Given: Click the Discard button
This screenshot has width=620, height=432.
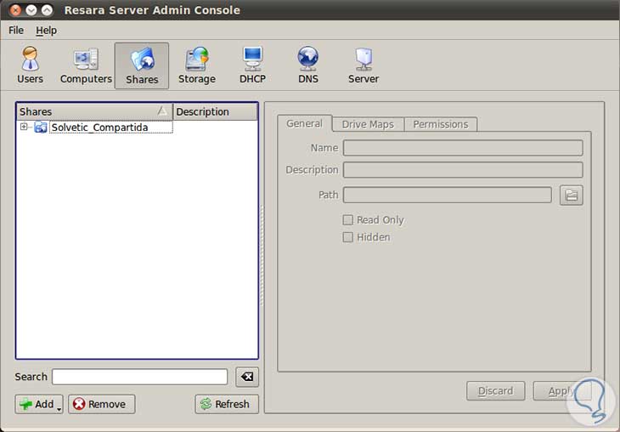Looking at the screenshot, I should coord(495,391).
